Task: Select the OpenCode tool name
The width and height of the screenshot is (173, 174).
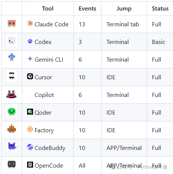Action: 49,166
